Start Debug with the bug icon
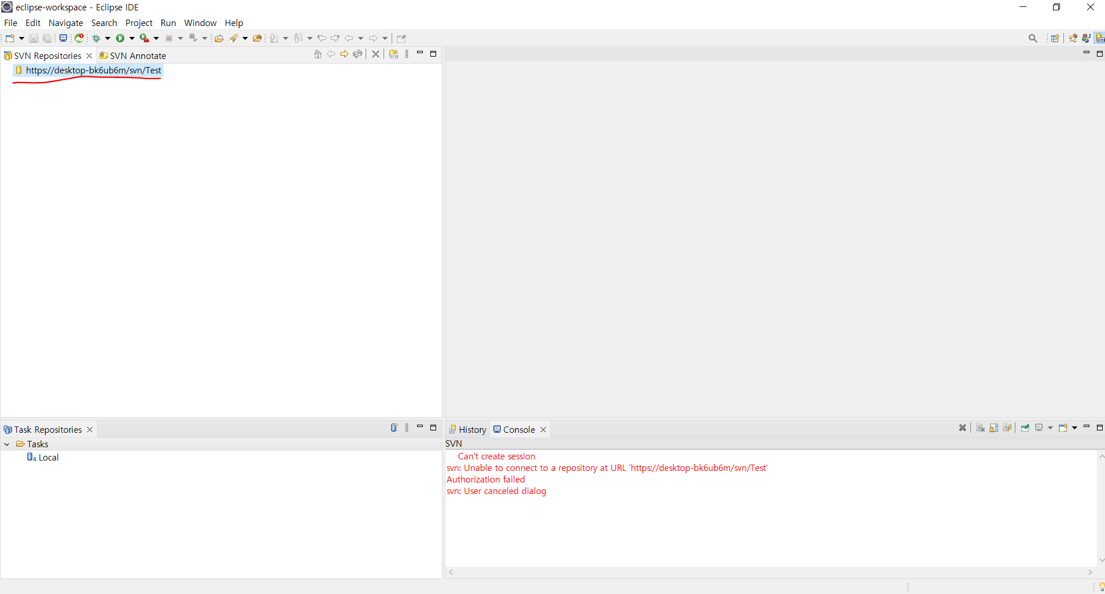1105x594 pixels. (96, 38)
